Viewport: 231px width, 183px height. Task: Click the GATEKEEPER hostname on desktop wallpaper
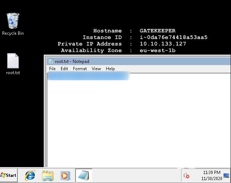[x=157, y=31]
